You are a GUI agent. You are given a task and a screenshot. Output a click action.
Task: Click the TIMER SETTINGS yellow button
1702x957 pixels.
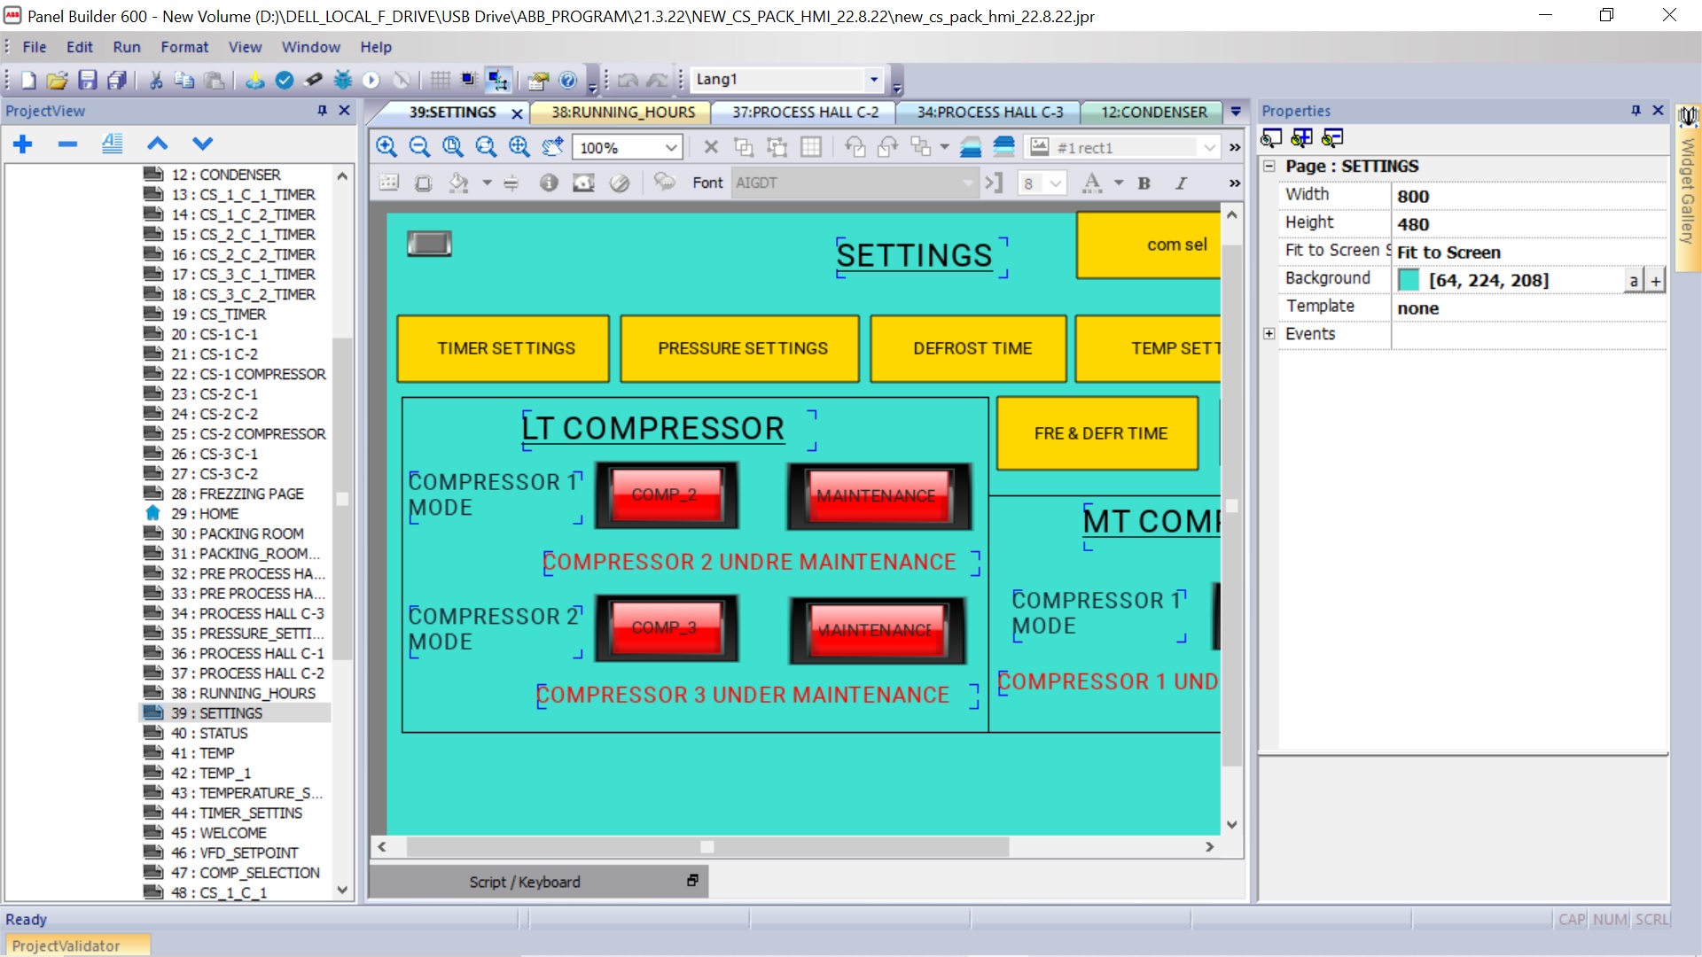pyautogui.click(x=505, y=348)
